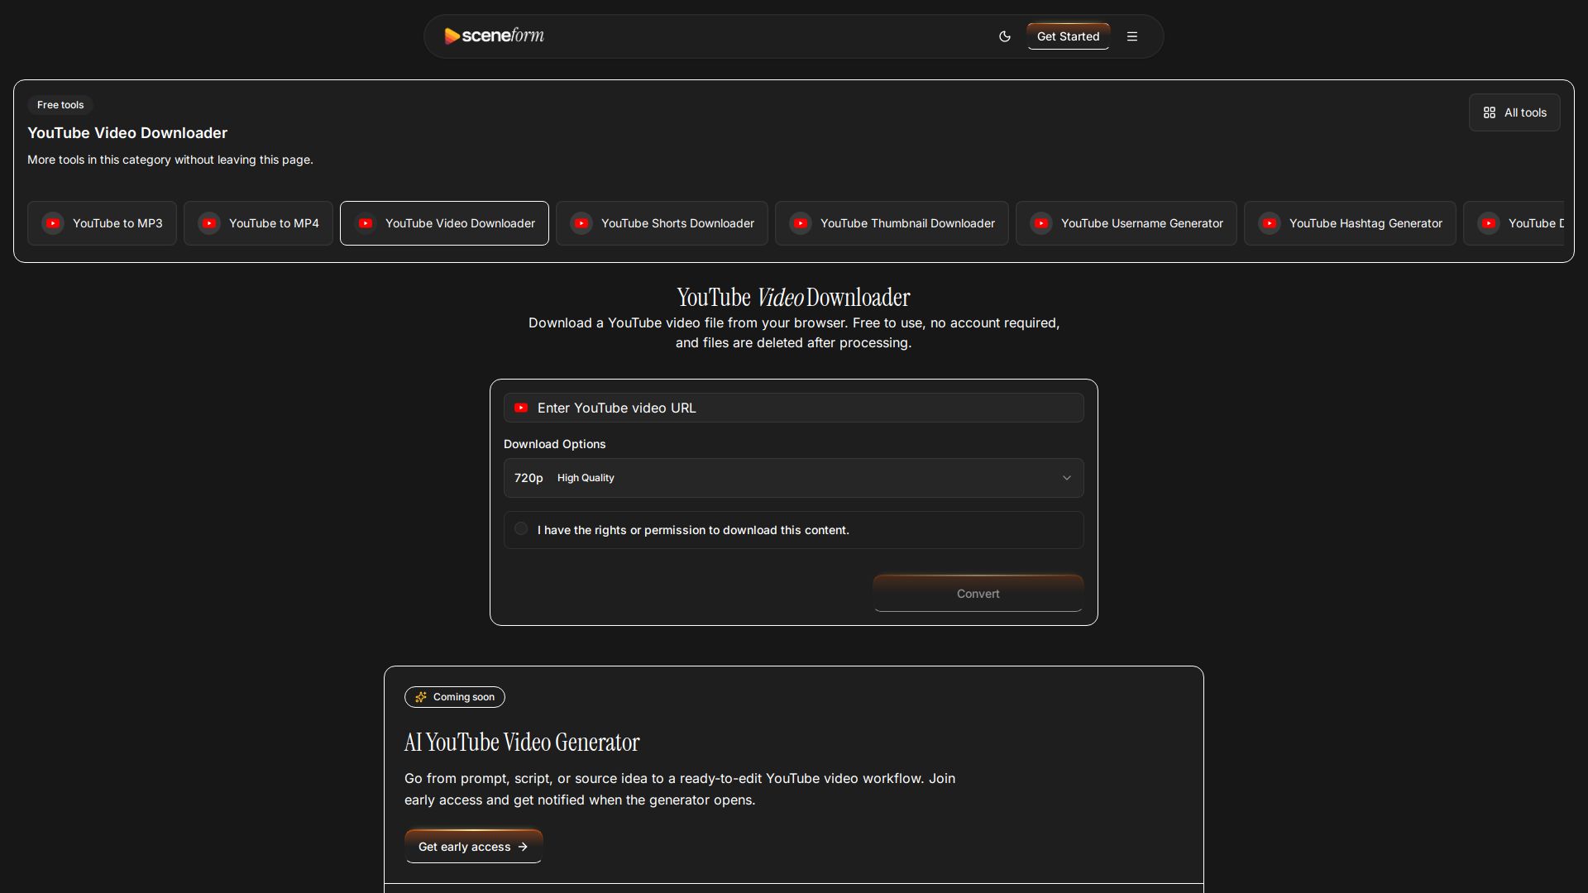Click the Download Options label
Viewport: 1588px width, 893px height.
[554, 444]
